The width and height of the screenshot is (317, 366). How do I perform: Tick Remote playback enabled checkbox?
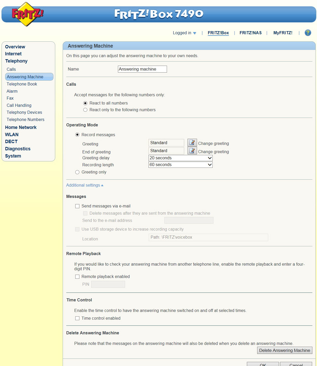coord(77,277)
